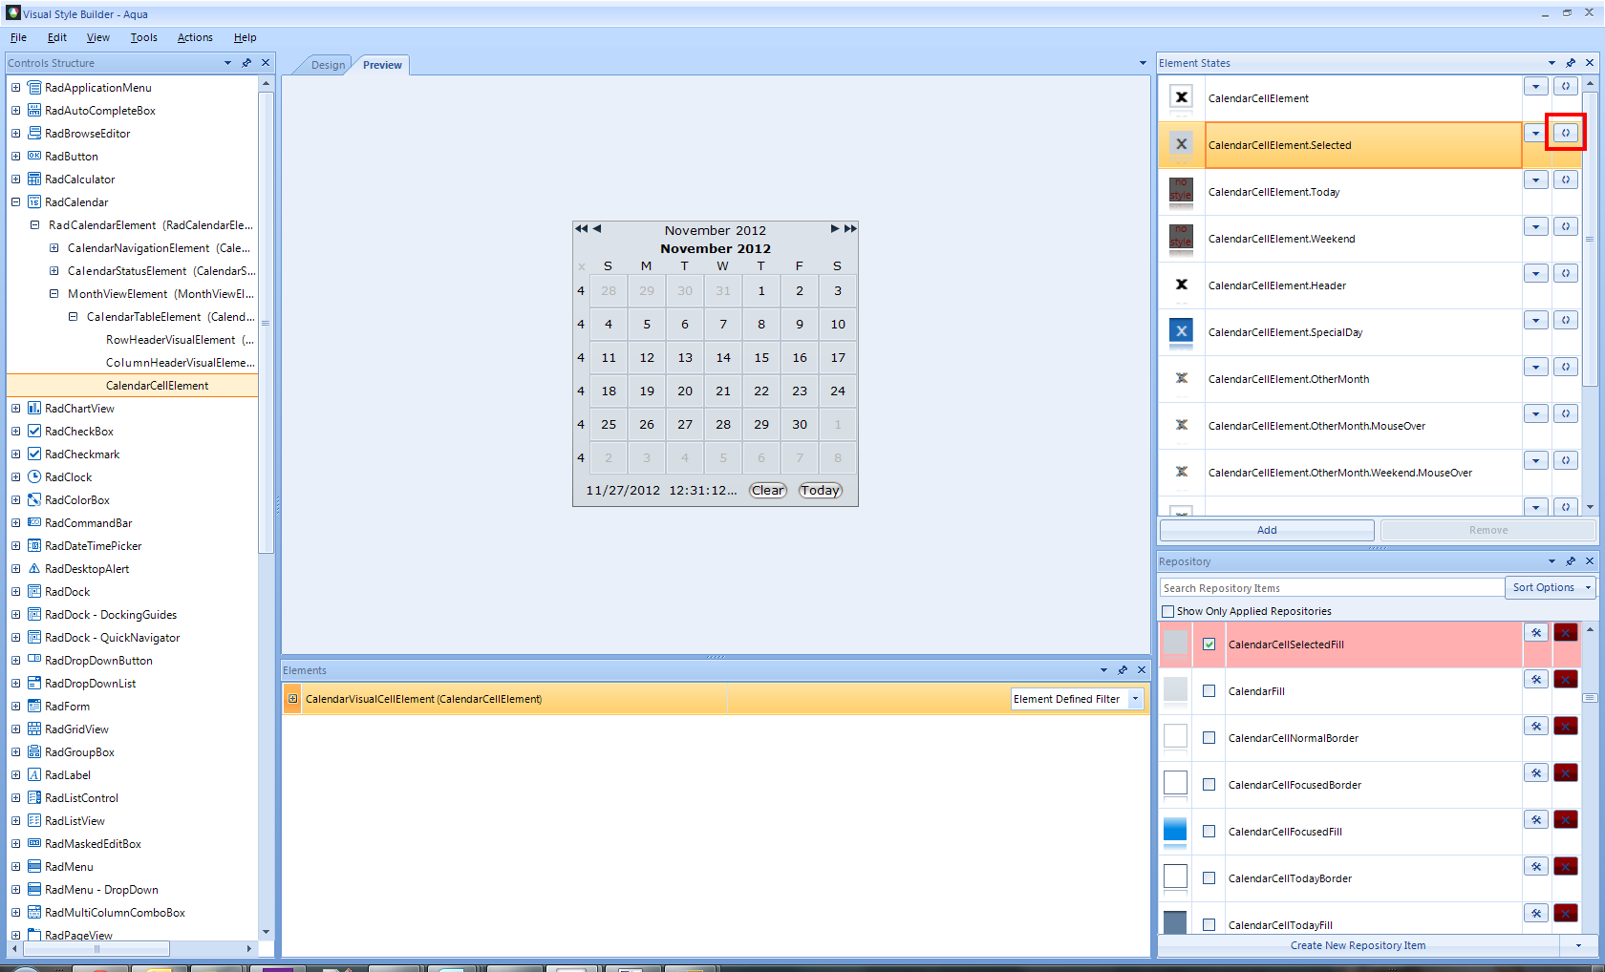Viewport: 1605px width, 972px height.
Task: Fast-rewind the calendar preview with double arrow
Action: click(581, 229)
